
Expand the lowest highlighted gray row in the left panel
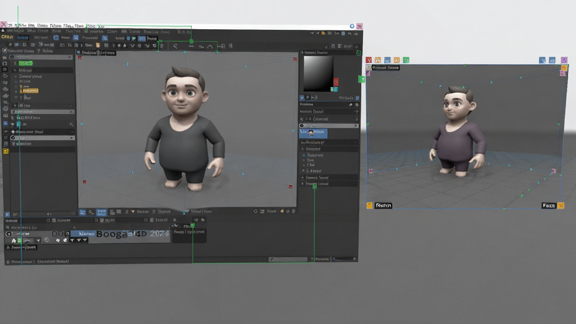43,138
